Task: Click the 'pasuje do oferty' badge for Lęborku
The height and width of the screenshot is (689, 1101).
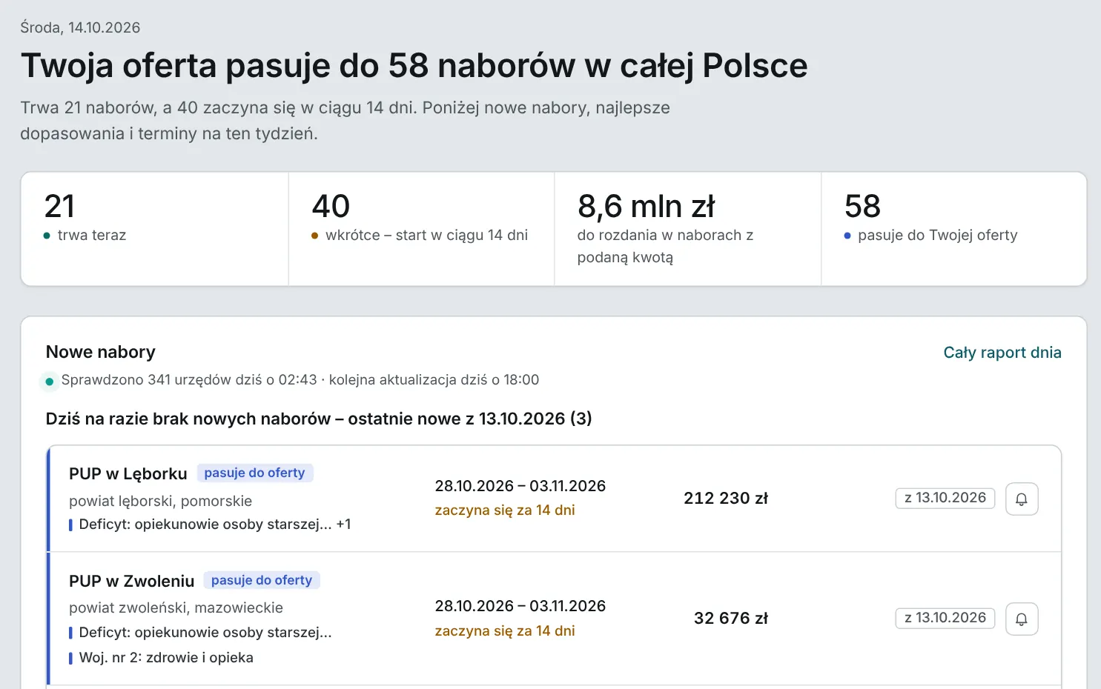Action: coord(255,473)
